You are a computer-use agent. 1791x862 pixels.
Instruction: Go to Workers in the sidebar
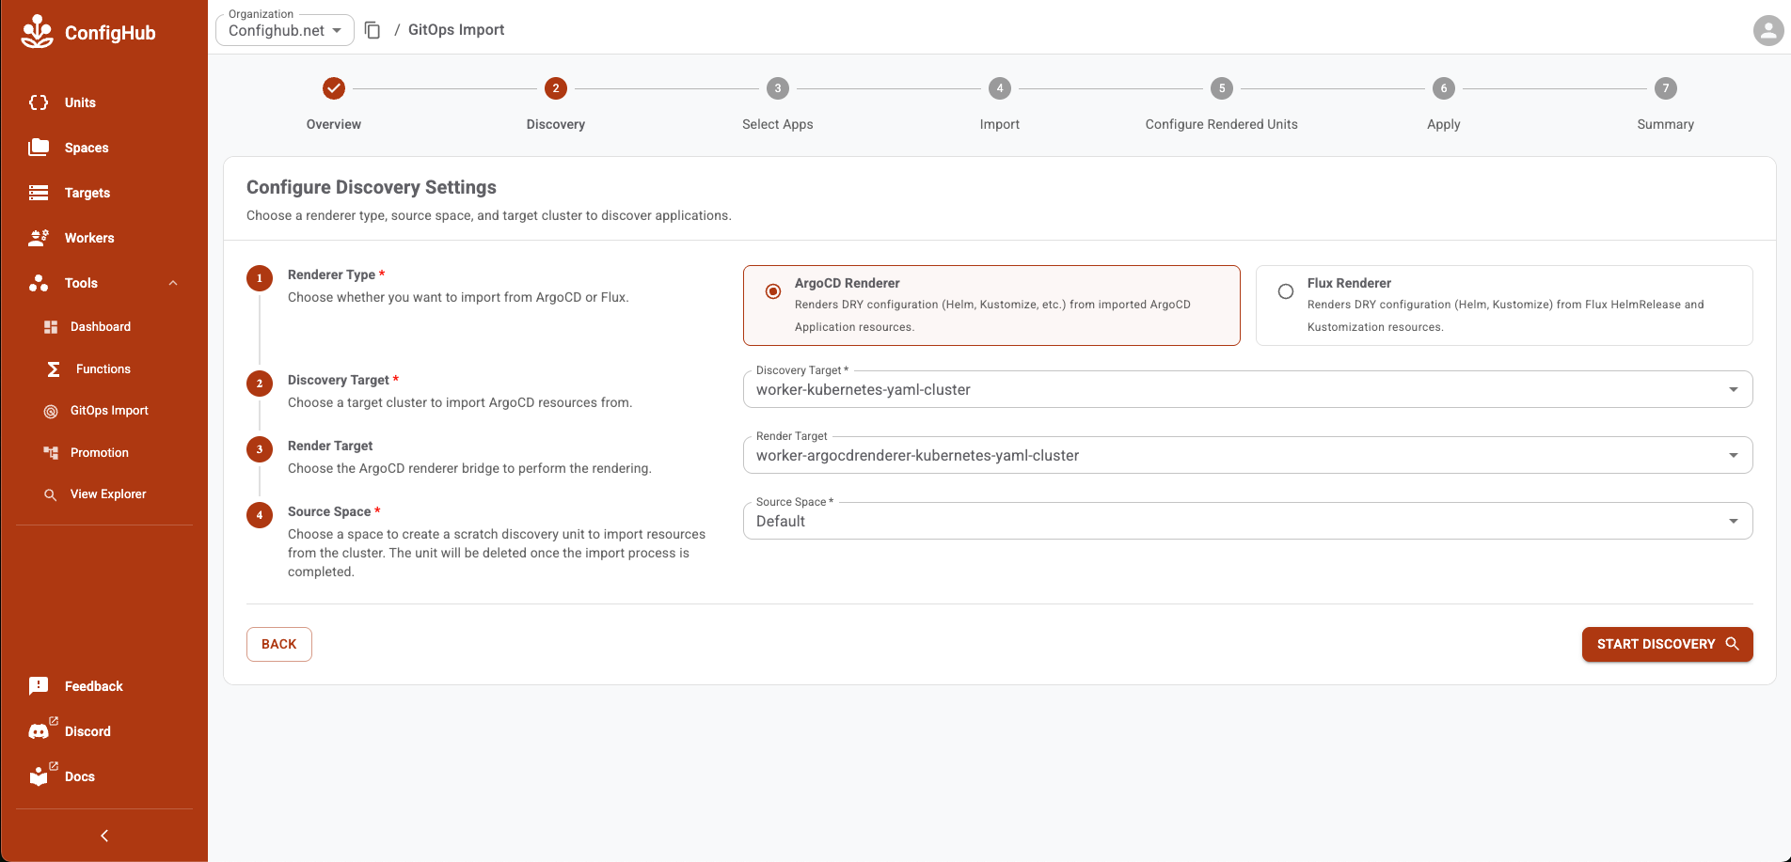pyautogui.click(x=89, y=238)
